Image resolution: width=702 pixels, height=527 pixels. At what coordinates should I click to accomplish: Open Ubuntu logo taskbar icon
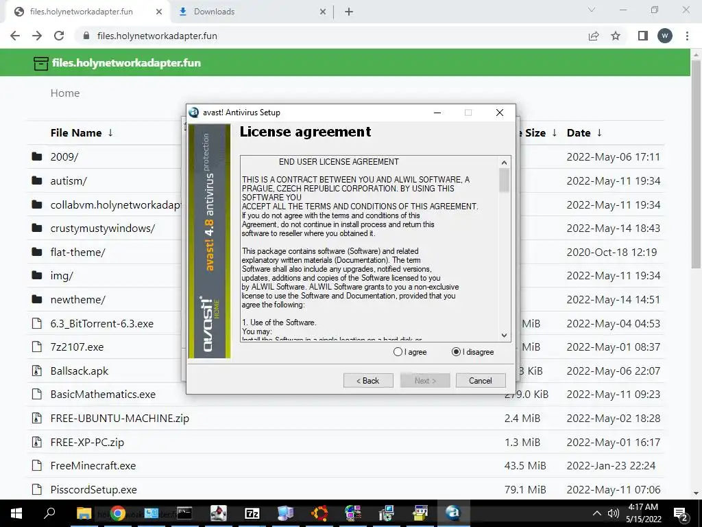319,513
